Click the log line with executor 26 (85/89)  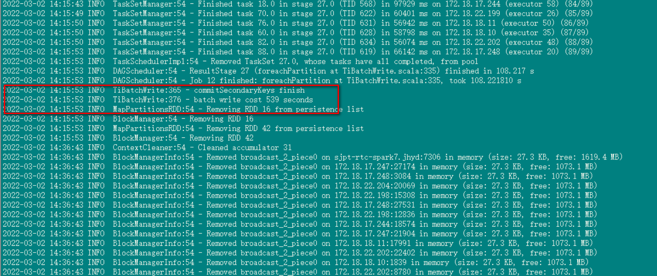click(x=298, y=14)
